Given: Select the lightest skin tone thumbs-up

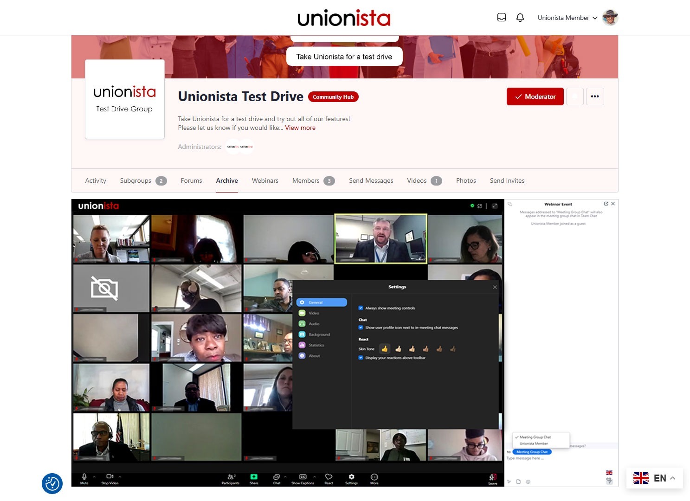Looking at the screenshot, I should click(x=398, y=349).
